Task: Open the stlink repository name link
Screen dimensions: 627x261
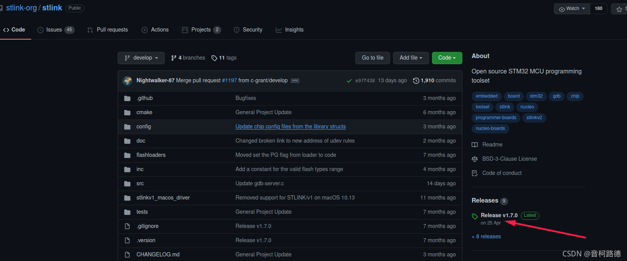Action: coord(52,8)
